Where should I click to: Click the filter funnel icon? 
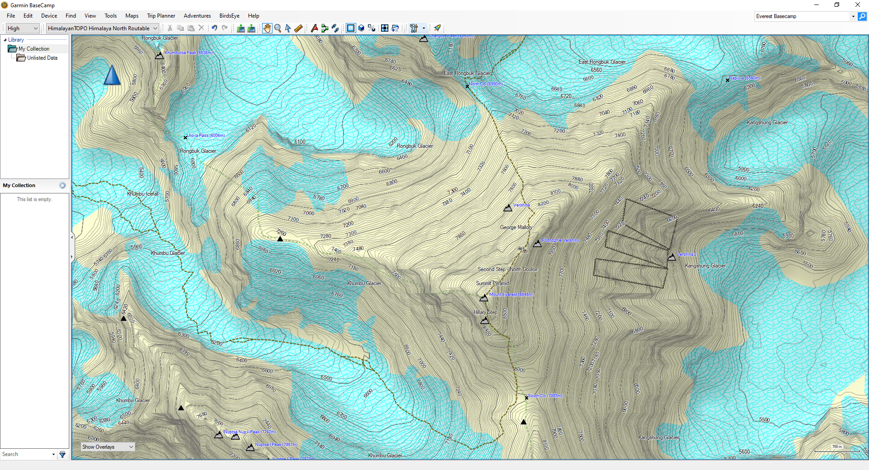(x=62, y=454)
